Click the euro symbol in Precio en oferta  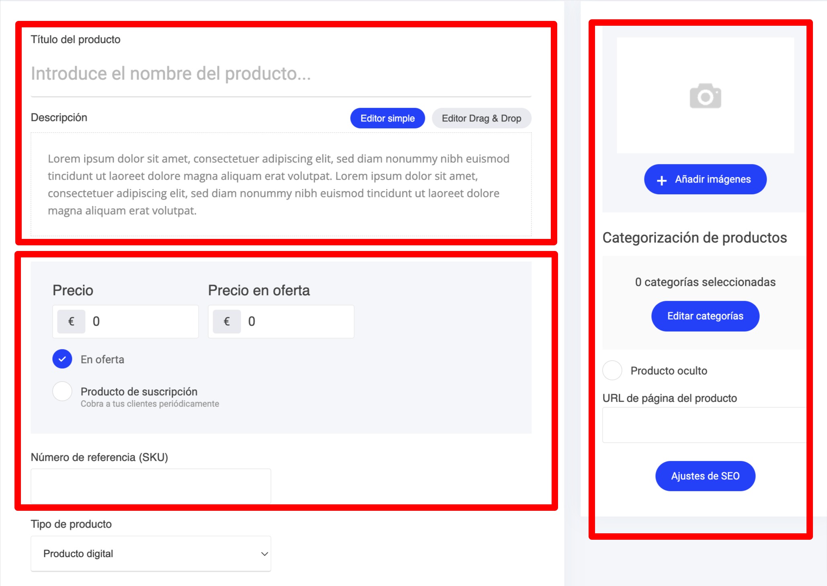click(227, 321)
